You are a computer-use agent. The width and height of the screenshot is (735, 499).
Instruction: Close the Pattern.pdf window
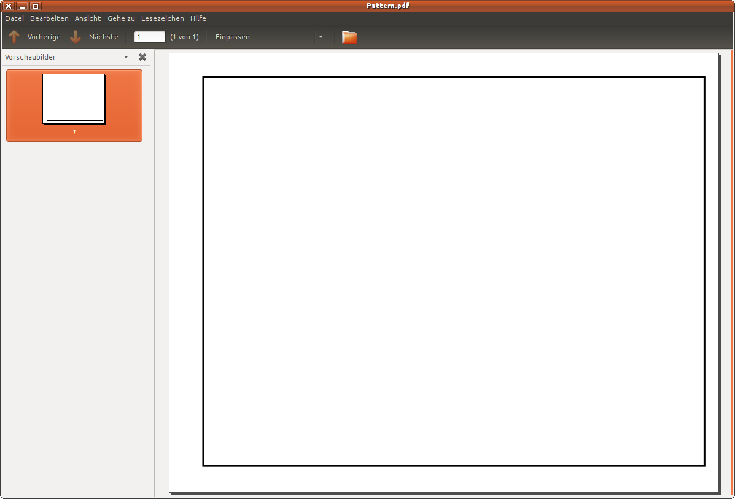9,6
